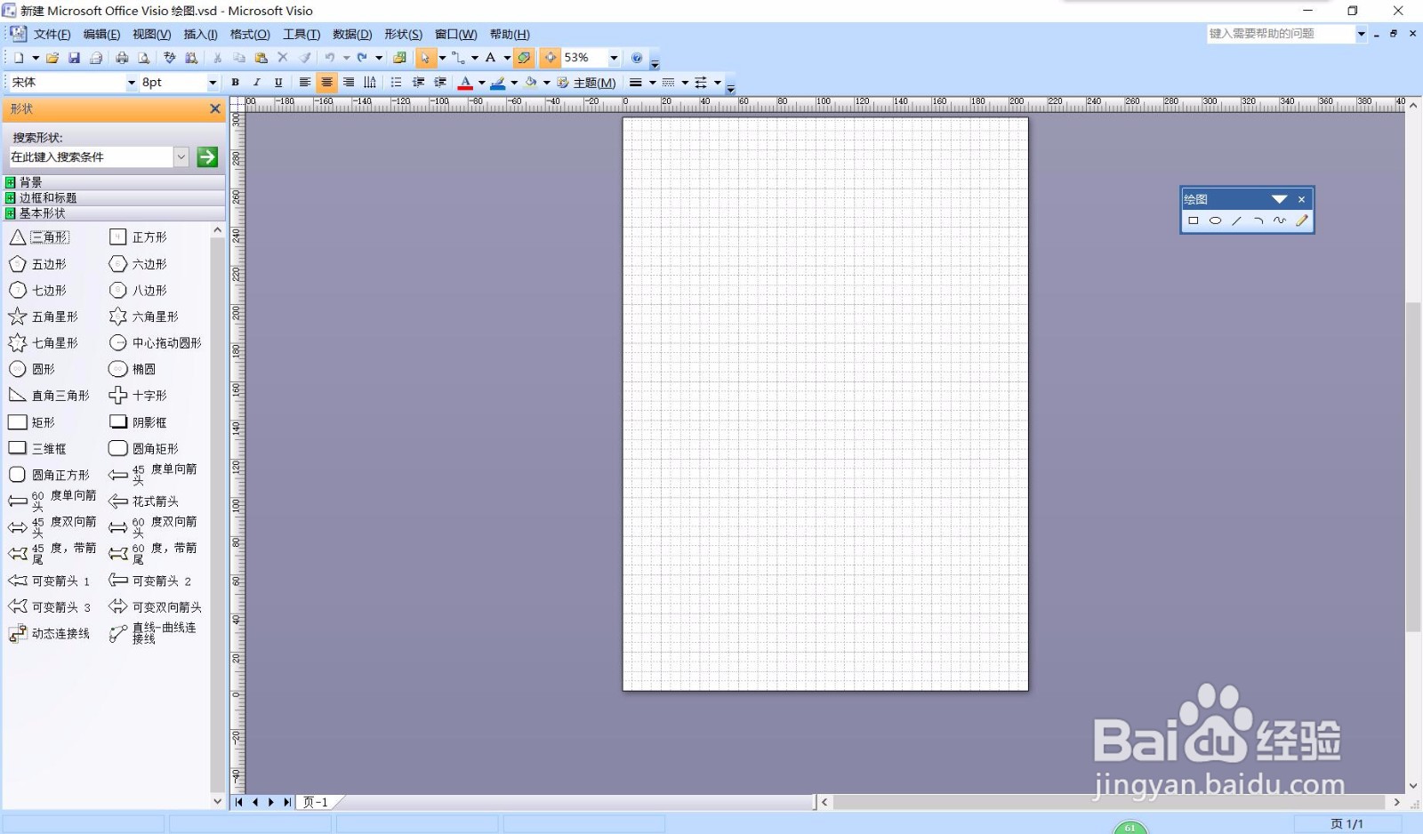Open the 格式(O) menu
1423x834 pixels.
point(250,35)
